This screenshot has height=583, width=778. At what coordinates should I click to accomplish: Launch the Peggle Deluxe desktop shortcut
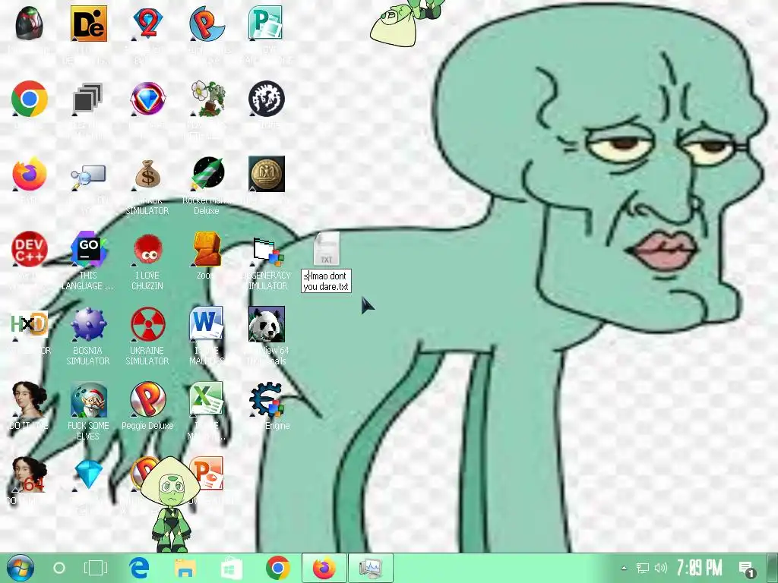(147, 399)
